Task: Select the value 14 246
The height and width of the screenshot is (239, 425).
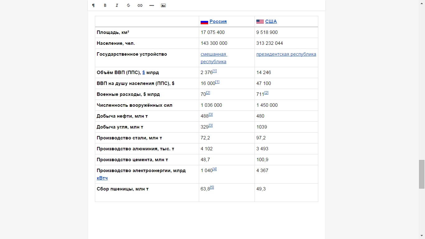Action: [x=264, y=73]
